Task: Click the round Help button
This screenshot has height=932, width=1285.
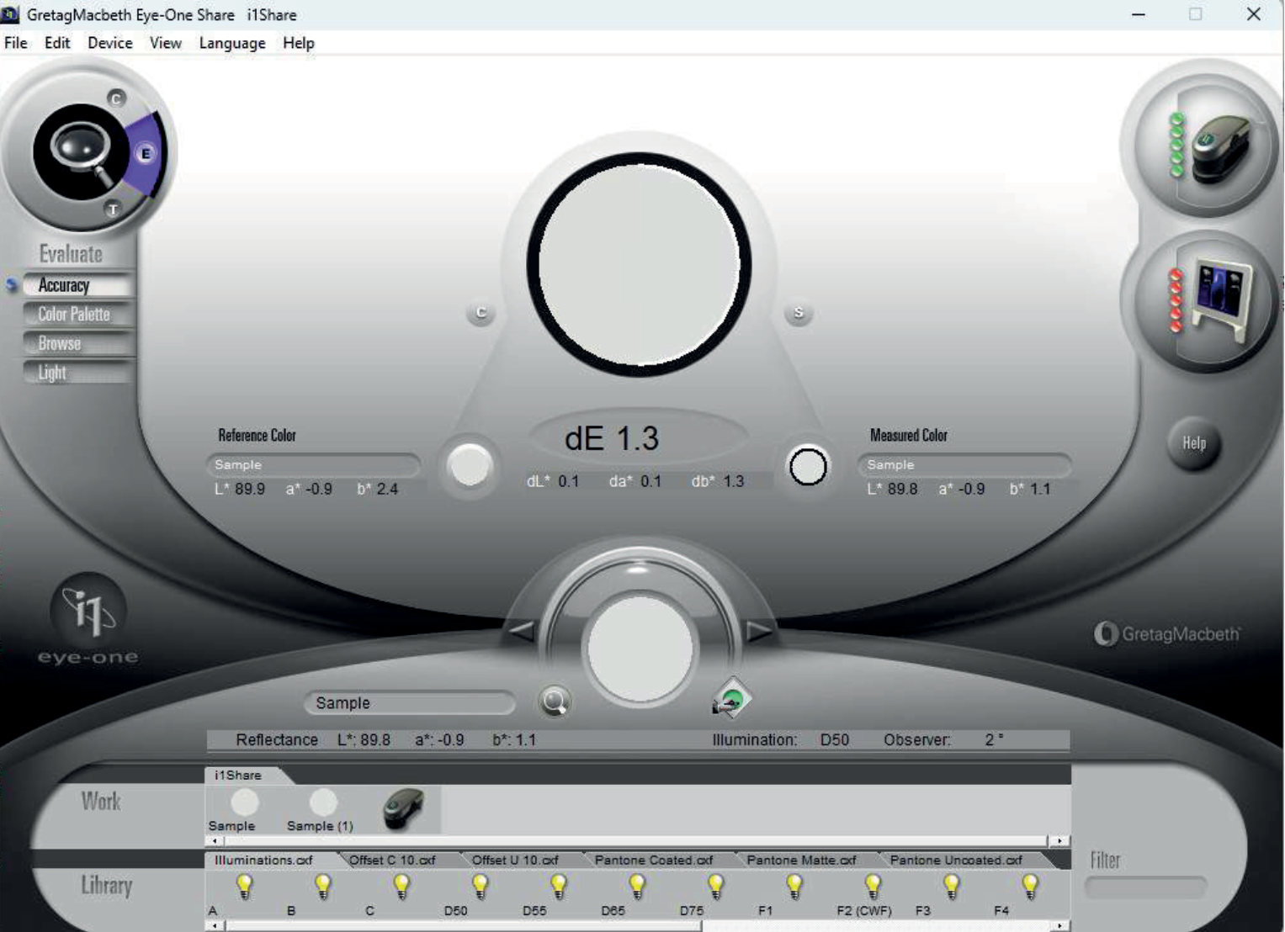Action: [x=1194, y=443]
